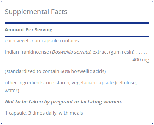Click the words boswellic acids

tap(88, 71)
